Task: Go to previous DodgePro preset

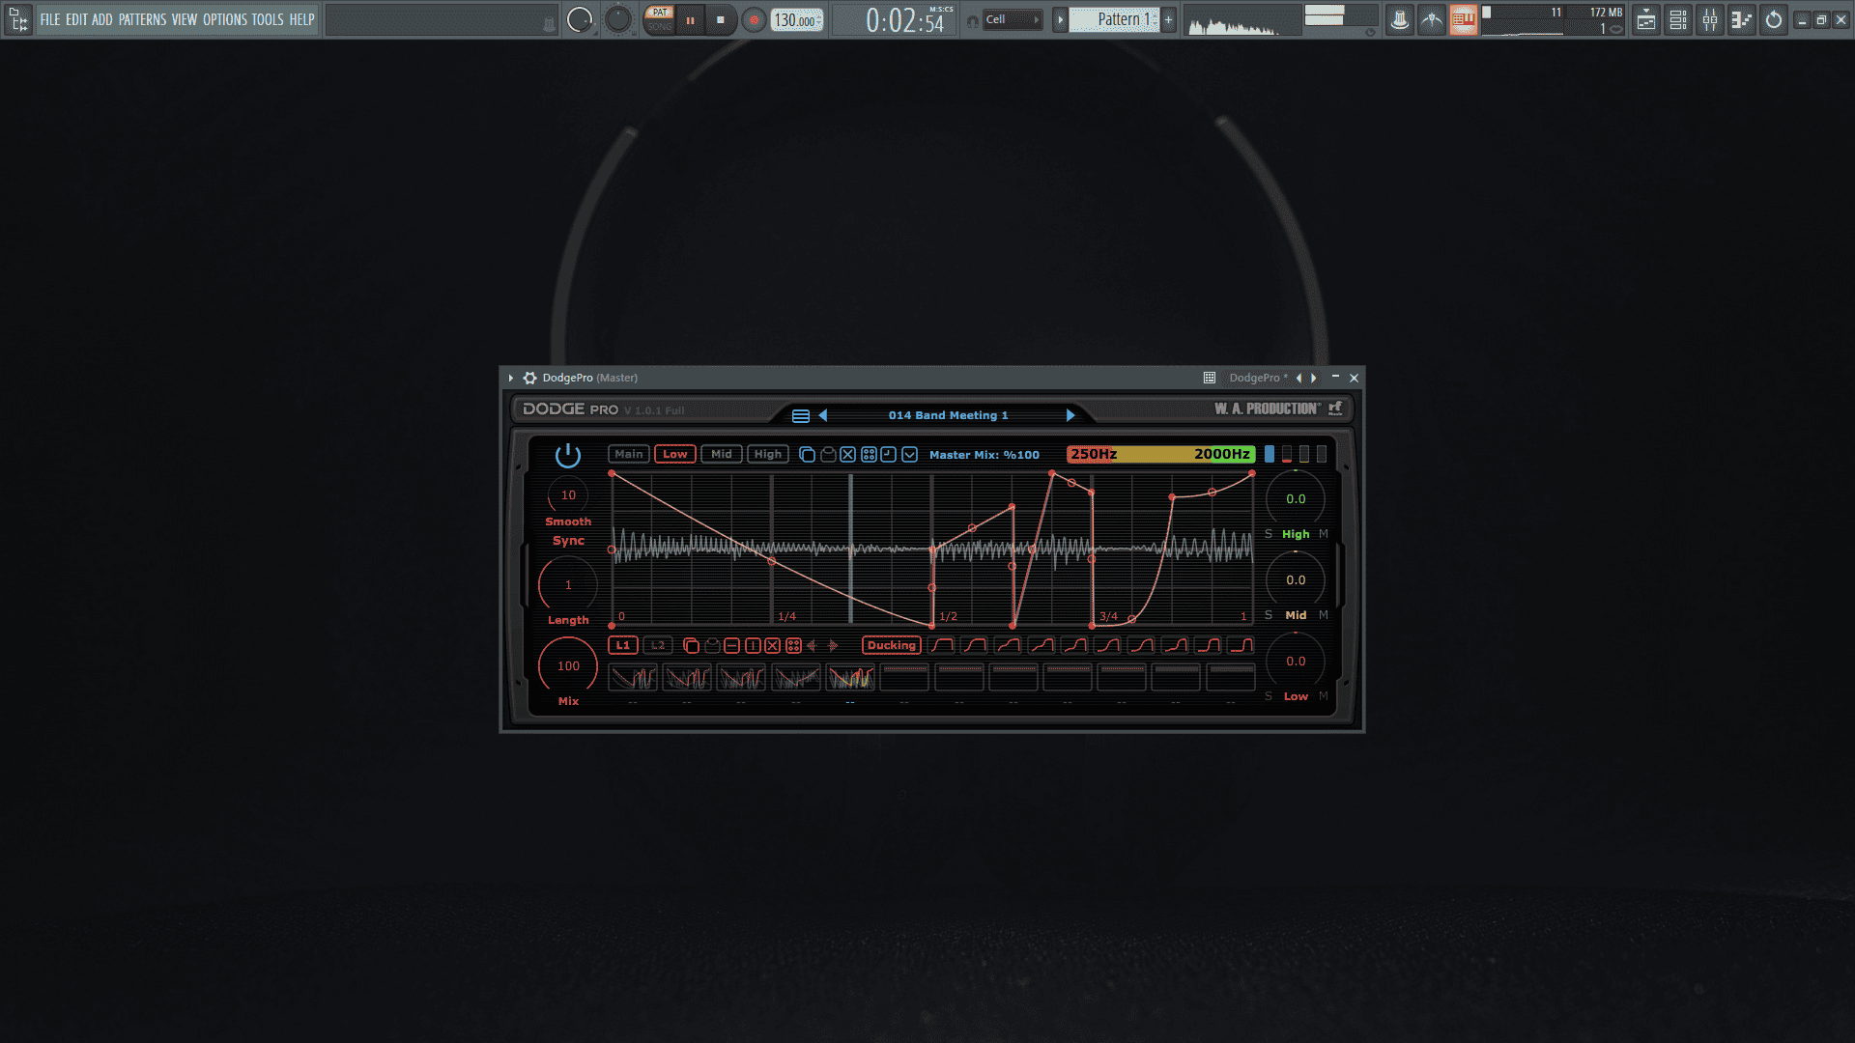Action: coord(823,415)
